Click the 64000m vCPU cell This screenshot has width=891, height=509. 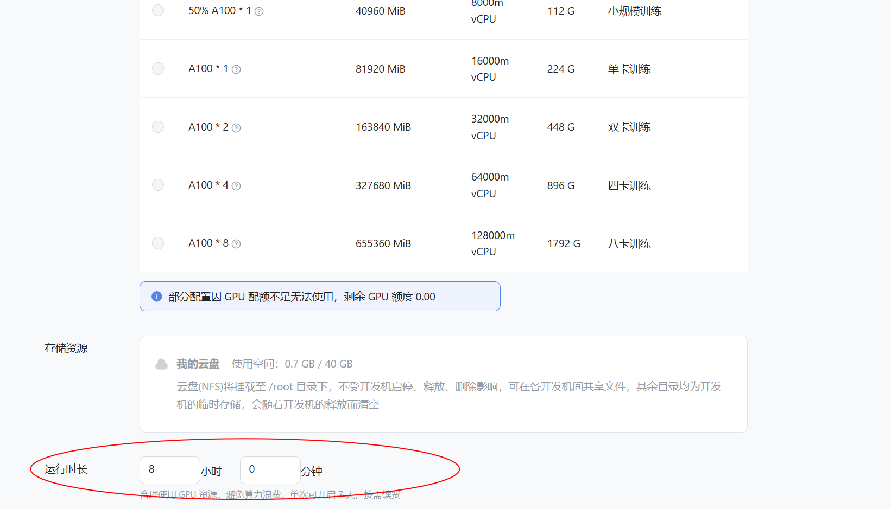(490, 185)
